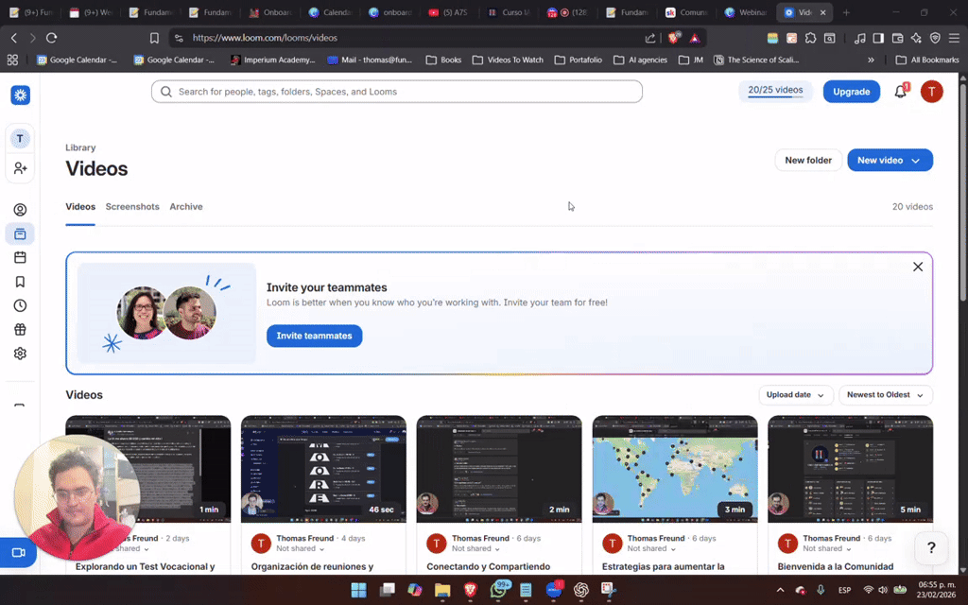Screen dimensions: 968x605
Task: Click the search field for Looms
Action: coord(397,92)
